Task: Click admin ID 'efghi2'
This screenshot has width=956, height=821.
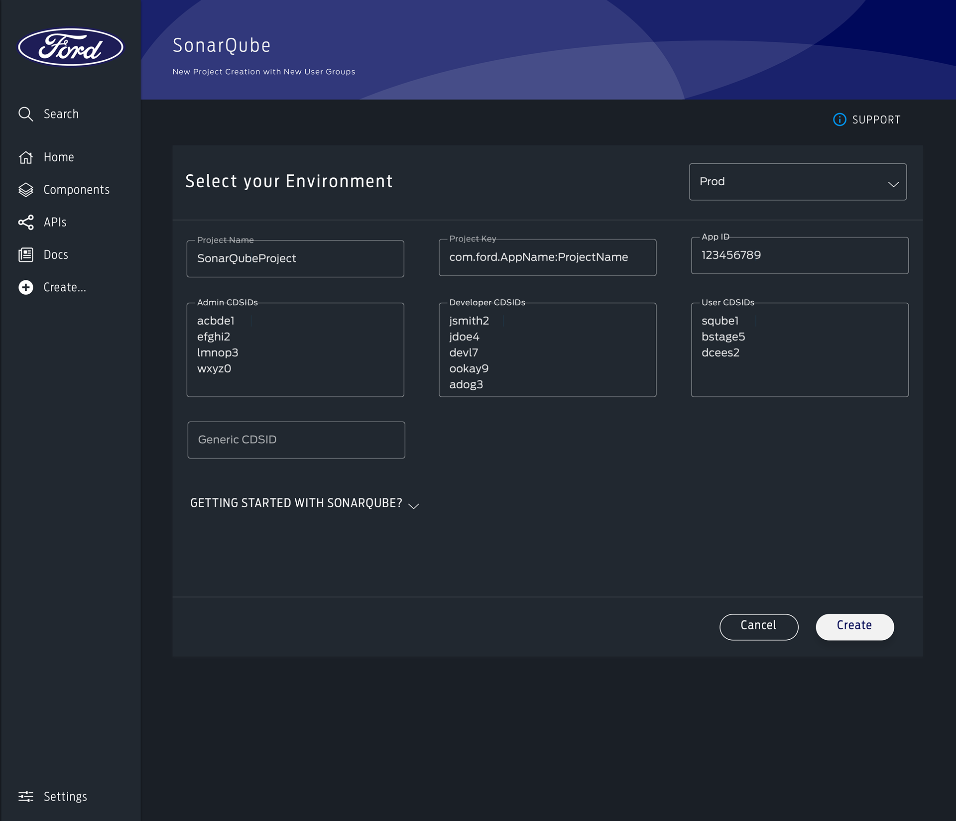Action: (x=214, y=337)
